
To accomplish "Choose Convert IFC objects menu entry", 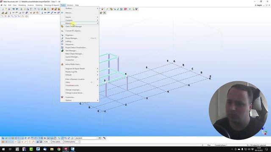I will pos(80,31).
